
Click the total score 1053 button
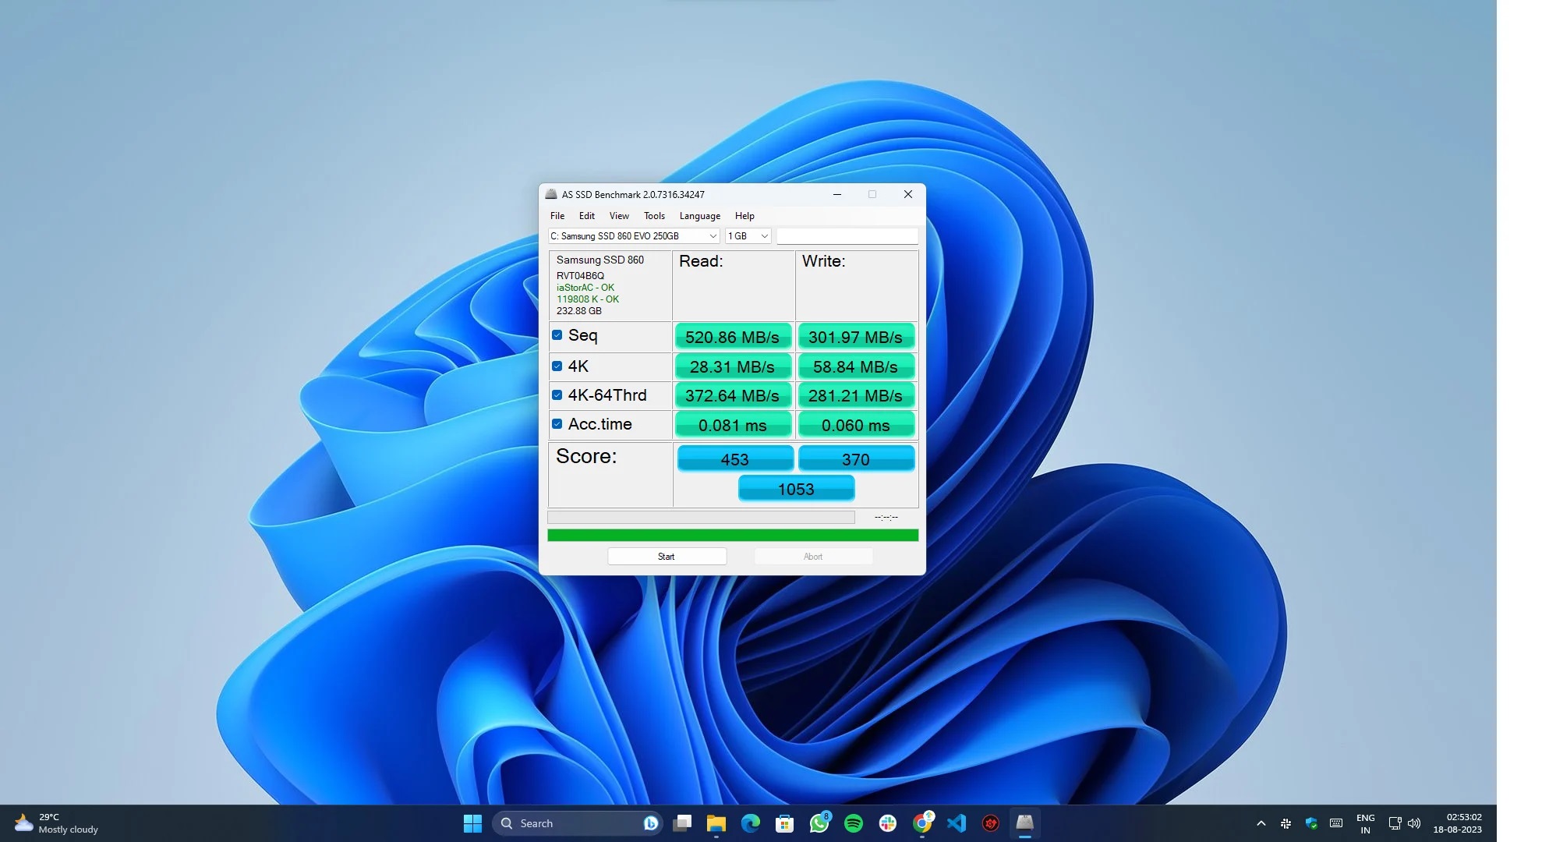[796, 489]
